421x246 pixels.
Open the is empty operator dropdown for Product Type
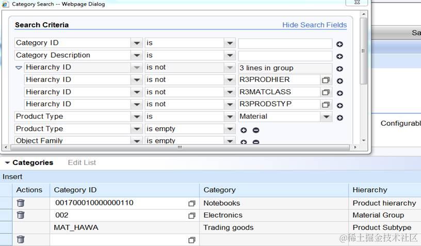pos(230,129)
